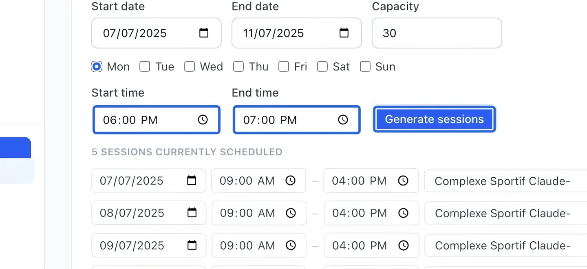This screenshot has width=587, height=269.
Task: Click clock icon of 07/07/2025 session start time
Action: (x=290, y=181)
